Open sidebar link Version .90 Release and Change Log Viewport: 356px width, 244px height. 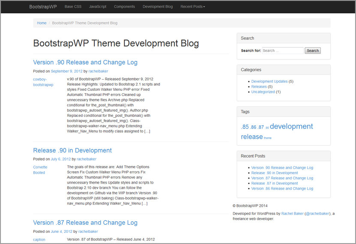pyautogui.click(x=282, y=168)
